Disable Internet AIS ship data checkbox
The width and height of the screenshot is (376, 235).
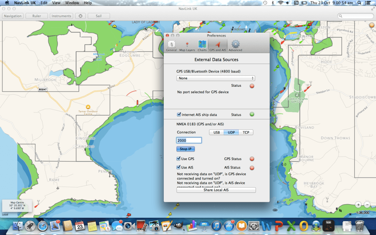tap(179, 115)
